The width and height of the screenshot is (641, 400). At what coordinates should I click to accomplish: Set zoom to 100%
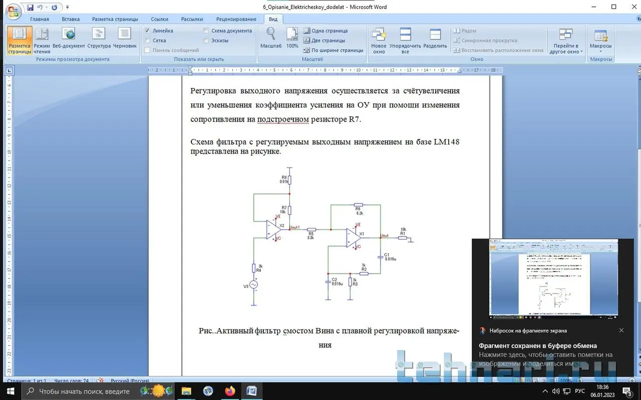click(292, 40)
